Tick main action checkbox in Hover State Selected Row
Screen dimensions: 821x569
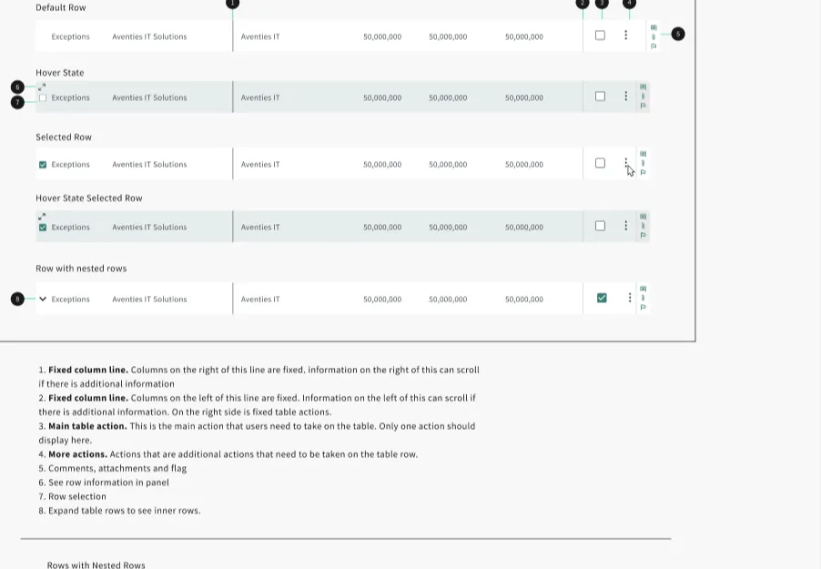pyautogui.click(x=600, y=225)
